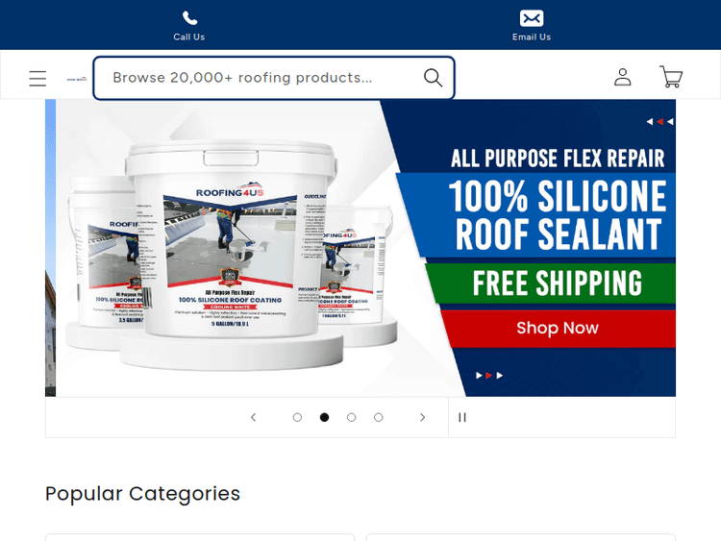Click the Email Us envelope icon

pyautogui.click(x=532, y=18)
